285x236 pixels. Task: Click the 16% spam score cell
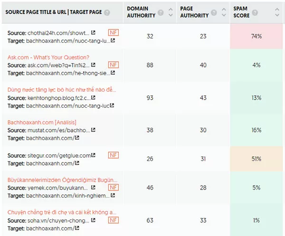click(x=256, y=130)
